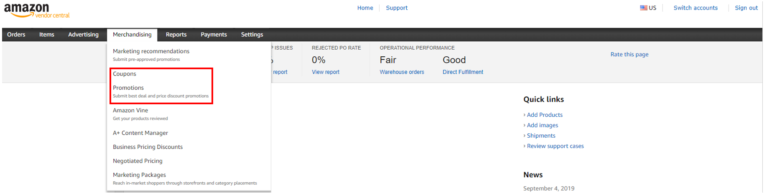Open Review support cases quick link
This screenshot has height=196, width=767.
[555, 146]
